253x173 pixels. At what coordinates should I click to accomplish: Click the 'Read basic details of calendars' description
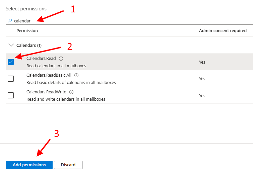pyautogui.click(x=71, y=82)
